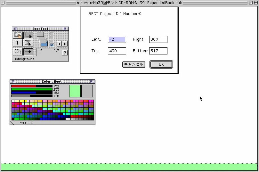Toggle the top layer visibility checkbox

[x=52, y=34]
